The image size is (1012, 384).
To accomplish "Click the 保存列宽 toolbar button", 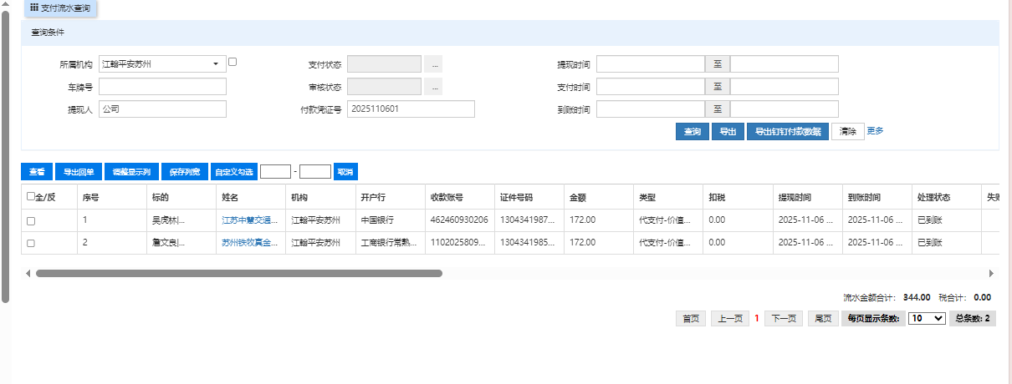I will (184, 171).
